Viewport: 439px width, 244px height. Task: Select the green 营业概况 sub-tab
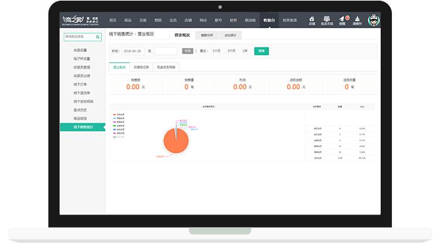pyautogui.click(x=119, y=67)
